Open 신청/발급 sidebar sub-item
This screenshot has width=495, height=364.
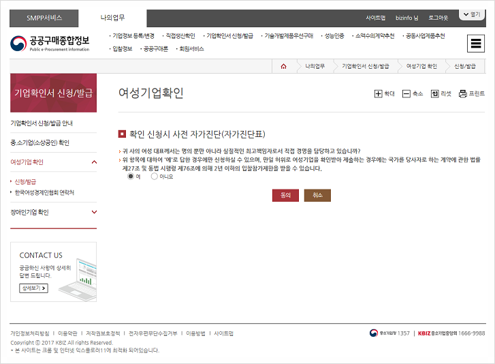(x=25, y=182)
